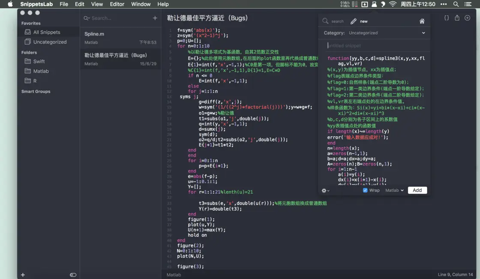Click the menu bar clock 周四上午12:50

click(418, 4)
